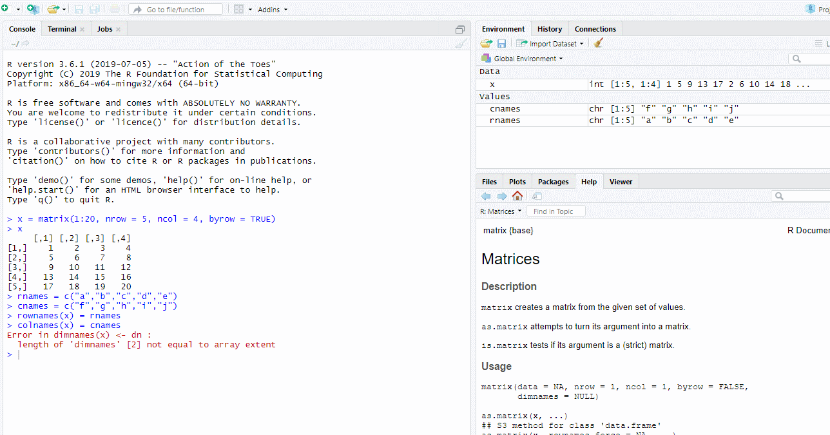Screen dimensions: 830x435
Task: Expand the R: Matrices topic dropdown
Action: tap(501, 211)
